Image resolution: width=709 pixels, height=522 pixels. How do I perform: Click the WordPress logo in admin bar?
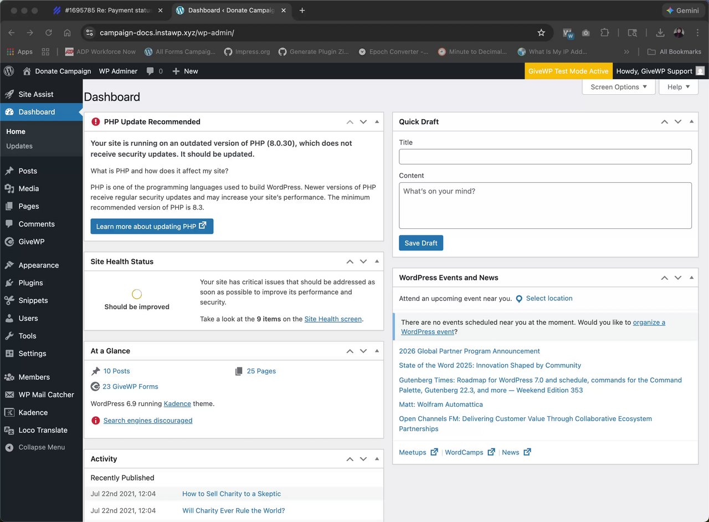pyautogui.click(x=9, y=71)
